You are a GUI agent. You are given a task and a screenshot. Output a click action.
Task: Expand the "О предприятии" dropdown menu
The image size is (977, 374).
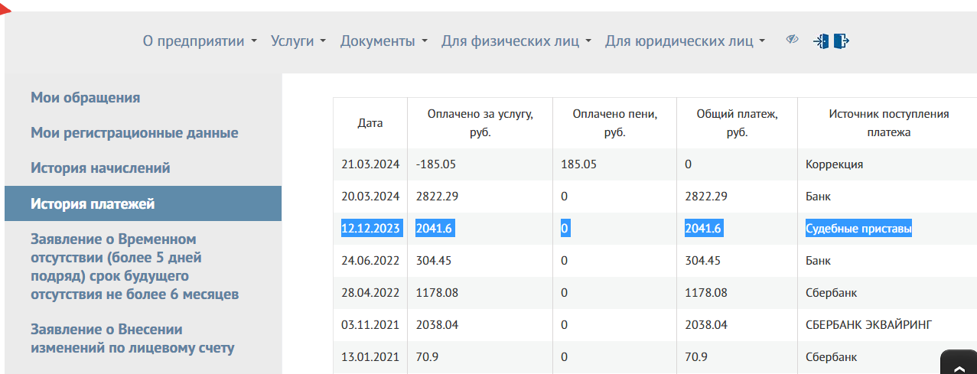(200, 41)
